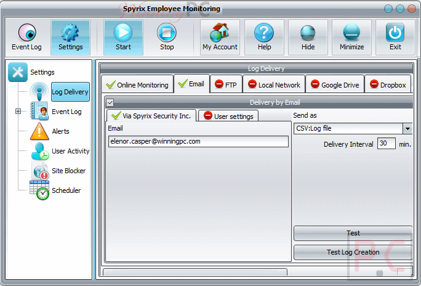Exit the program with power icon

(395, 33)
